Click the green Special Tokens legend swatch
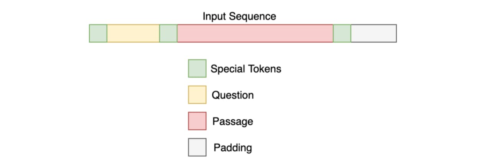This screenshot has height=163, width=483. [x=197, y=68]
